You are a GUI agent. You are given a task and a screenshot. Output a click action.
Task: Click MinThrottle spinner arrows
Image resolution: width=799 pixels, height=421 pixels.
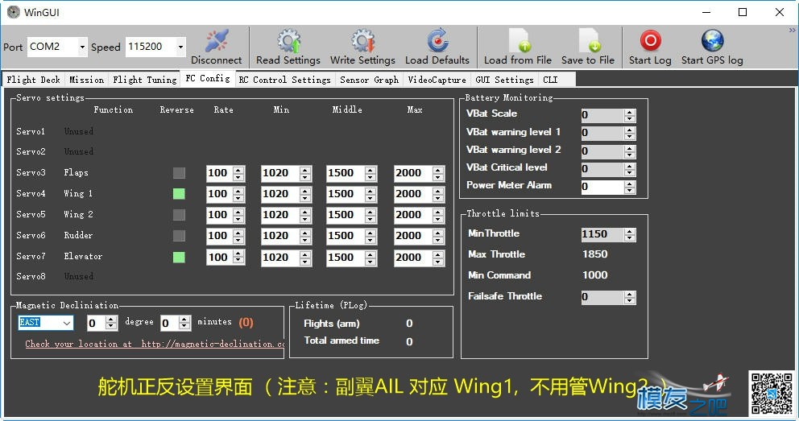click(x=630, y=235)
